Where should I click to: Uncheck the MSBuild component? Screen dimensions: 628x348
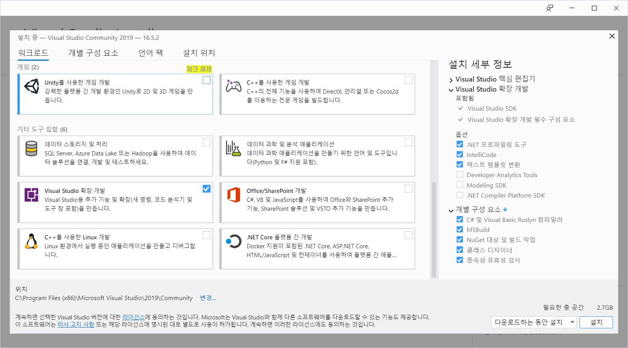460,229
